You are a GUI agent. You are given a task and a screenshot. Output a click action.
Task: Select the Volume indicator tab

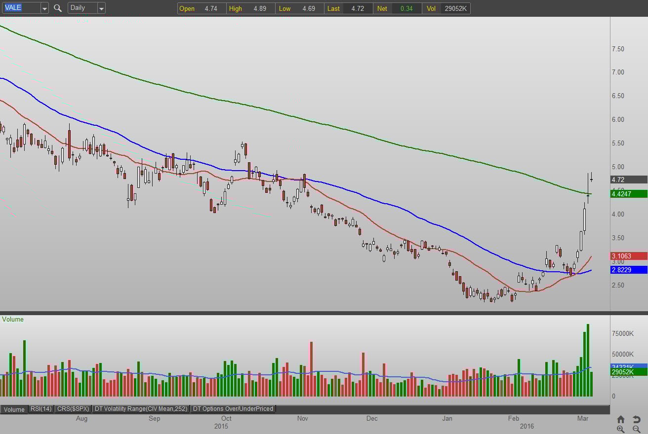coord(14,409)
